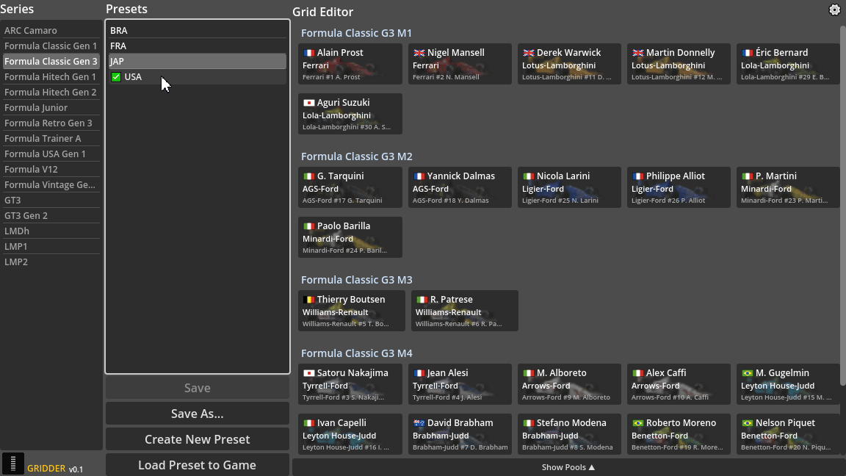Toggle the USA preset checkbox
This screenshot has width=846, height=476.
click(116, 77)
